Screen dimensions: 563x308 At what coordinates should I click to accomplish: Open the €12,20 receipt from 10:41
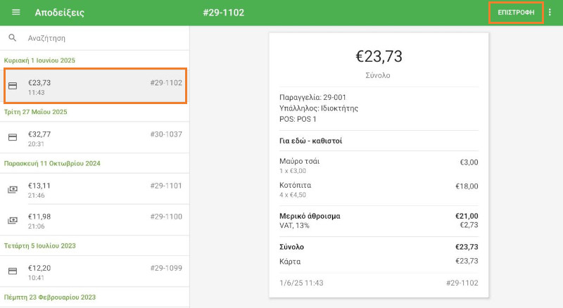[95, 271]
